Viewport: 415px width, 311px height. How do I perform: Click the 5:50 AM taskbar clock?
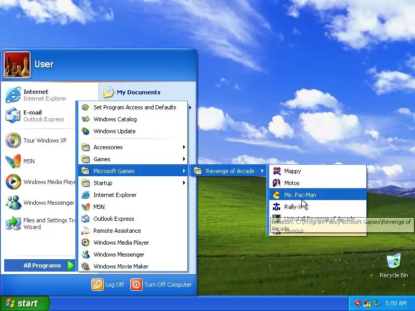click(396, 303)
